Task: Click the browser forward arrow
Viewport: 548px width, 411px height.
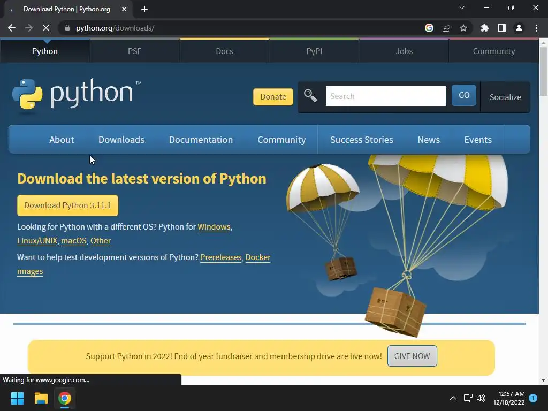Action: (29, 28)
